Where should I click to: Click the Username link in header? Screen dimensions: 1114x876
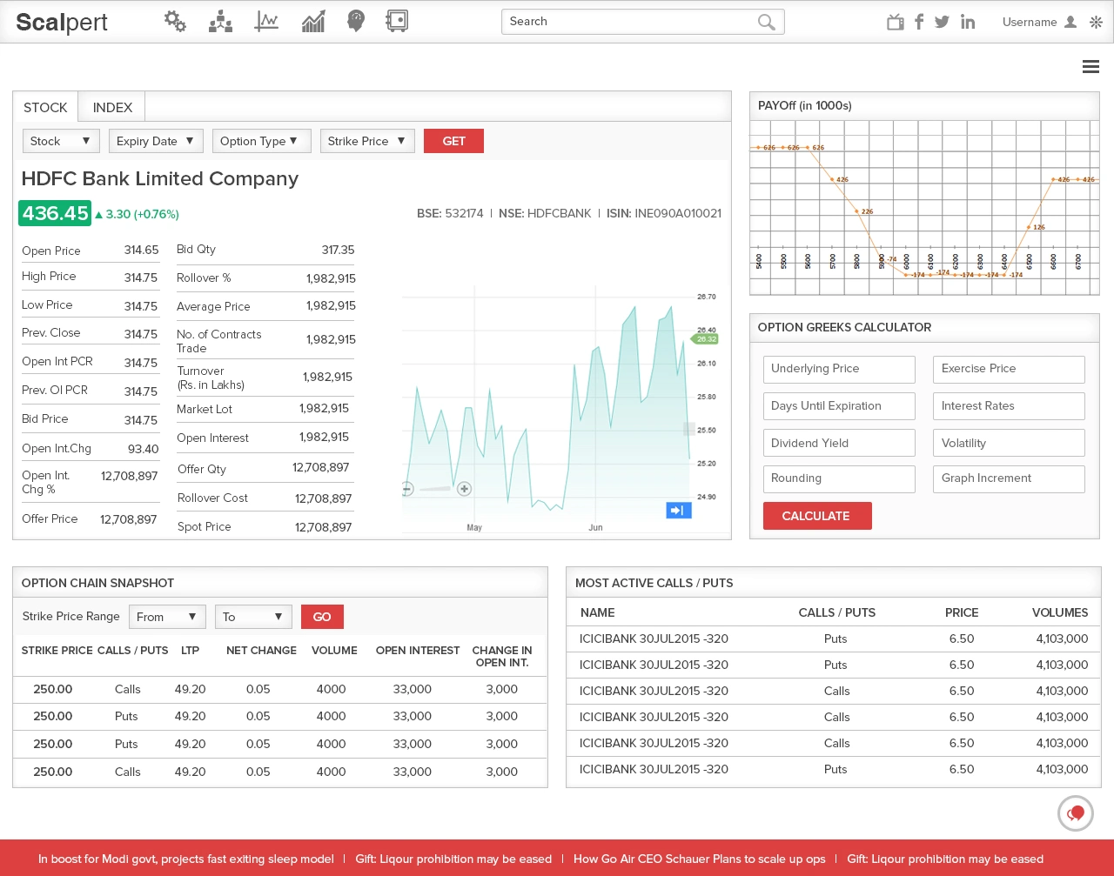(1030, 22)
